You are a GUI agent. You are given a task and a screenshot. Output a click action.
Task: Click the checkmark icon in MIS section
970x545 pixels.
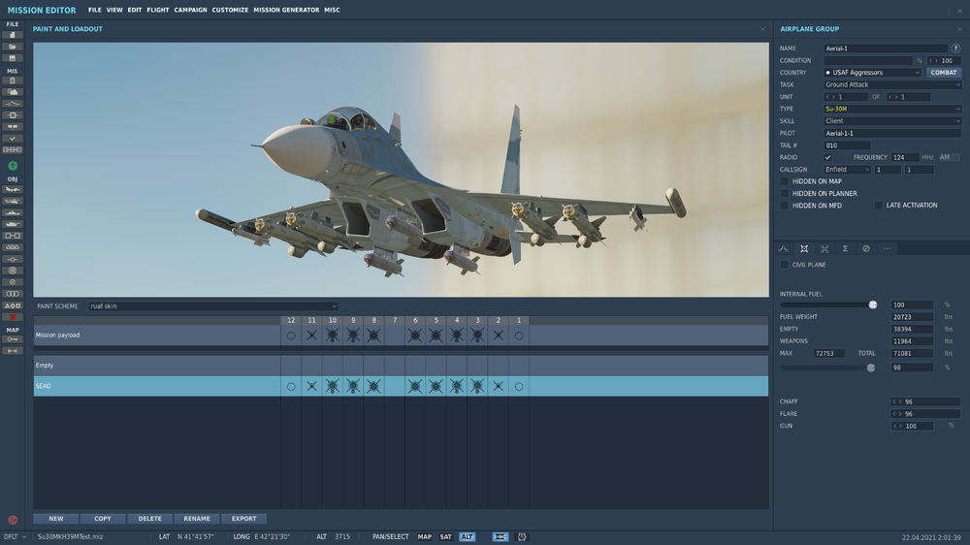pyautogui.click(x=13, y=139)
